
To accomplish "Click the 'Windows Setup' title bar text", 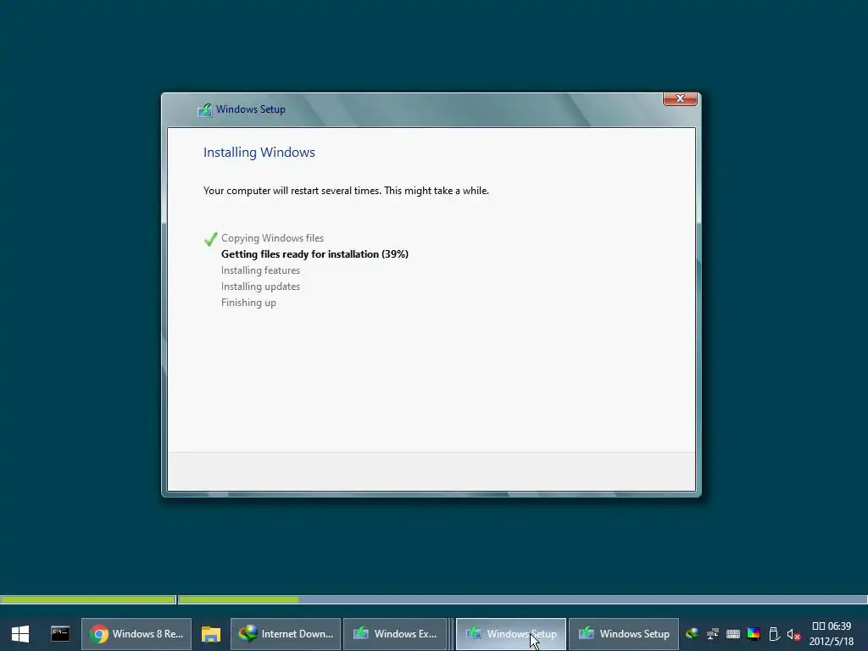I will coord(251,109).
